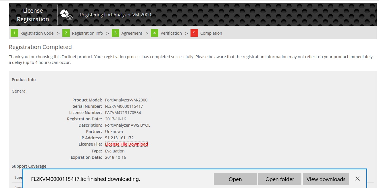Click the General subsection label
Viewport: 379px width, 188px height.
19,91
